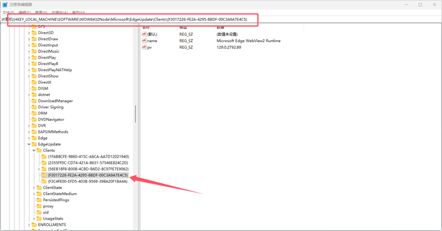Click the dotnet folder icon

(34, 95)
